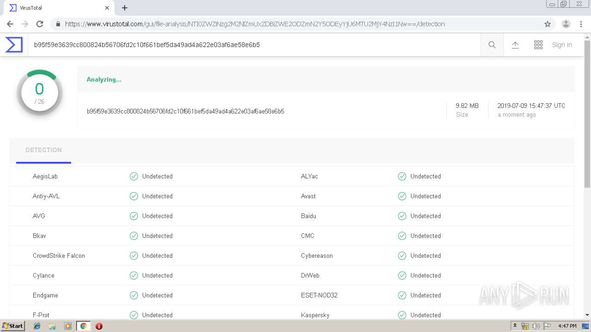
Task: Open the apps grid icon
Action: [538, 45]
